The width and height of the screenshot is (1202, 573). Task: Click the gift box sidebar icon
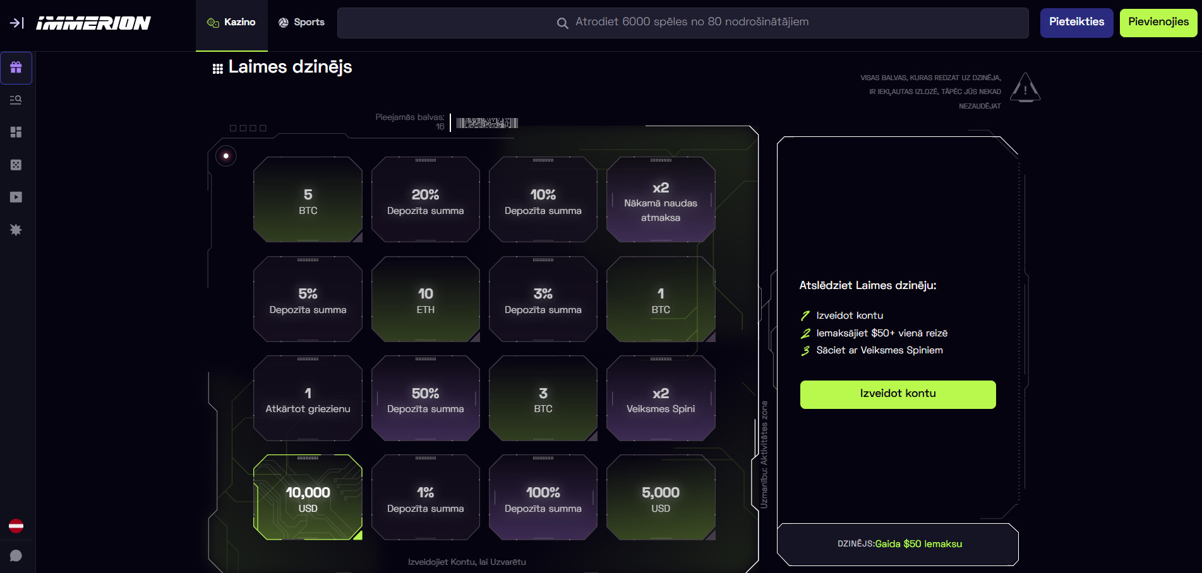click(16, 68)
